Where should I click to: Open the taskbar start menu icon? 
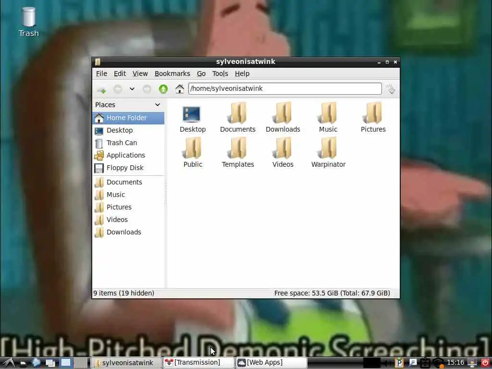click(x=8, y=363)
